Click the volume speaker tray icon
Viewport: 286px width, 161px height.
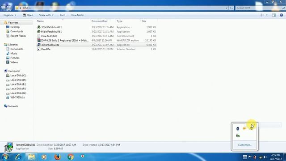(x=265, y=157)
